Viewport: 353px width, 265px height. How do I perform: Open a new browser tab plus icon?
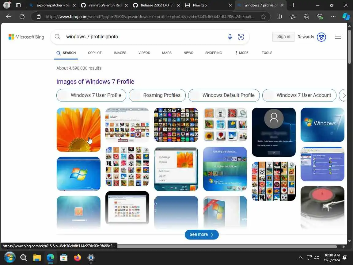click(293, 5)
